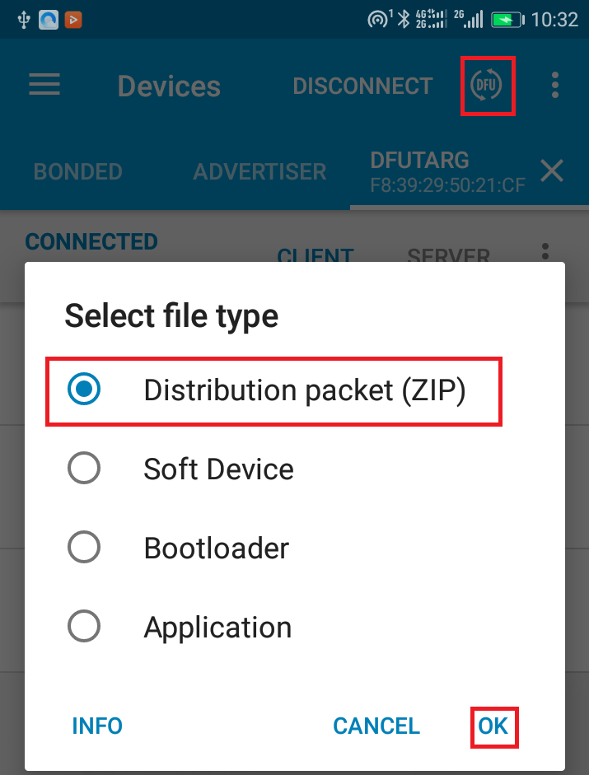Screen dimensions: 589x775
Task: Select the Soft Device option
Action: (84, 469)
